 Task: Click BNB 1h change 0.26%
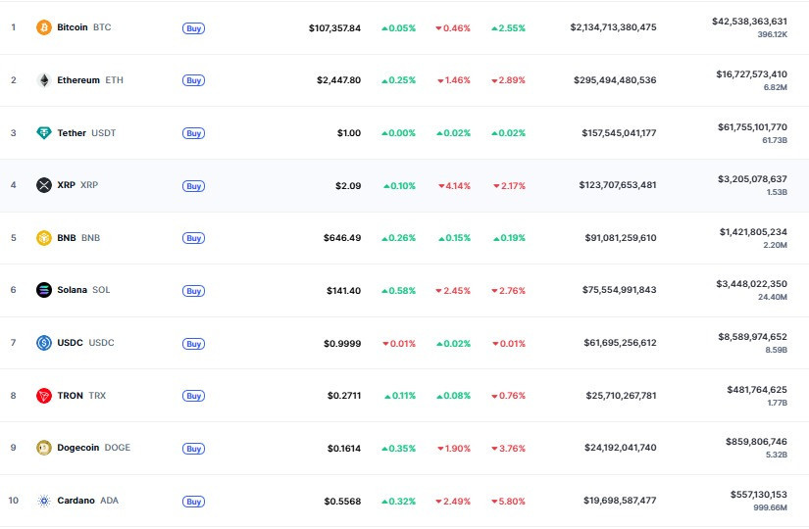398,238
